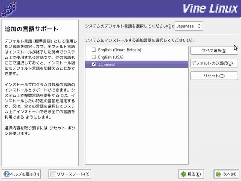Select the English (Great Britain) list row label
The height and width of the screenshot is (181, 241).
(x=119, y=50)
